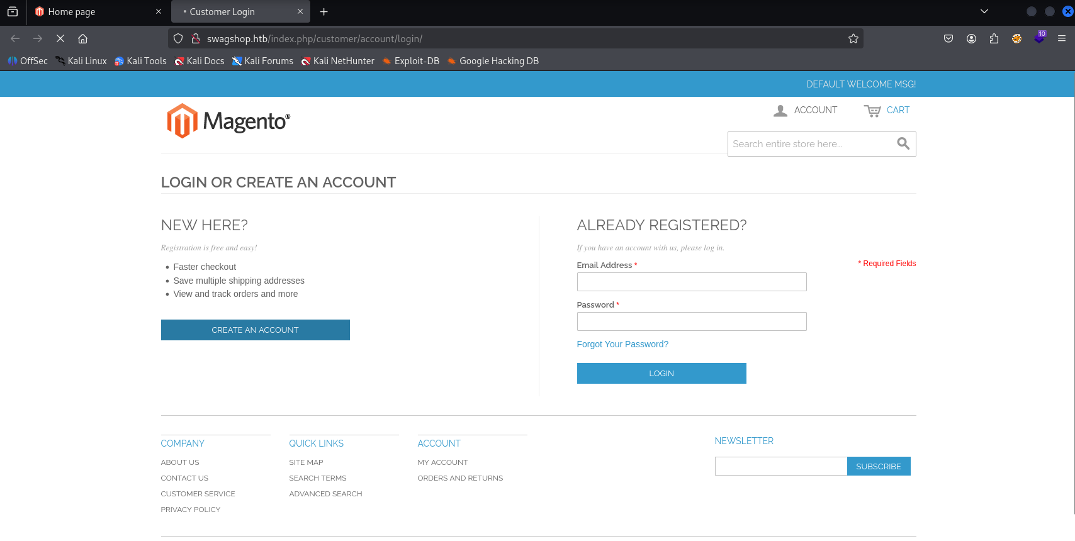Screen dimensions: 1075x541
Task: Open the Account user icon menu
Action: pyautogui.click(x=780, y=111)
